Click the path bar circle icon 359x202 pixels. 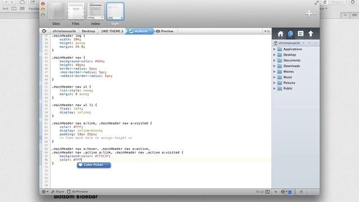click(x=44, y=31)
